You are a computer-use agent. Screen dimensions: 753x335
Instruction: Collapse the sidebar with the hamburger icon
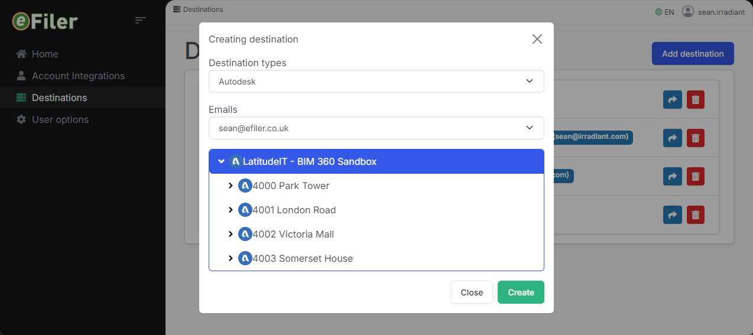click(140, 21)
